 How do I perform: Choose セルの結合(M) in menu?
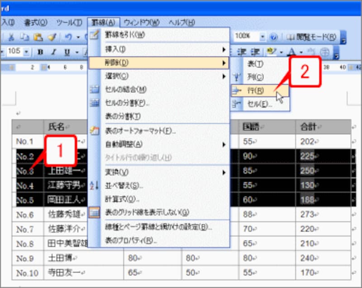pyautogui.click(x=159, y=90)
